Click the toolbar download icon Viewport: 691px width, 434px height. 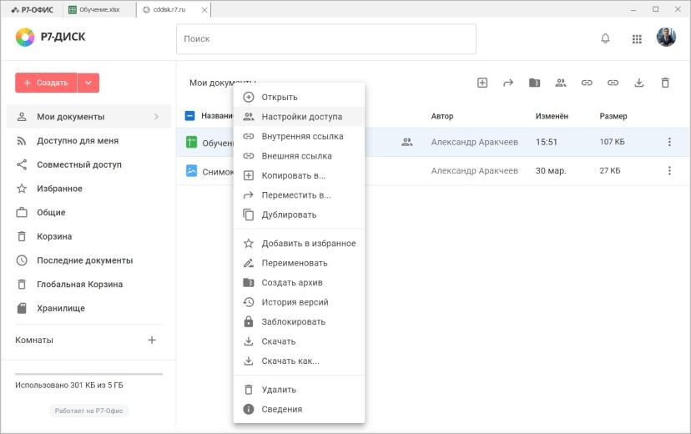click(x=639, y=83)
